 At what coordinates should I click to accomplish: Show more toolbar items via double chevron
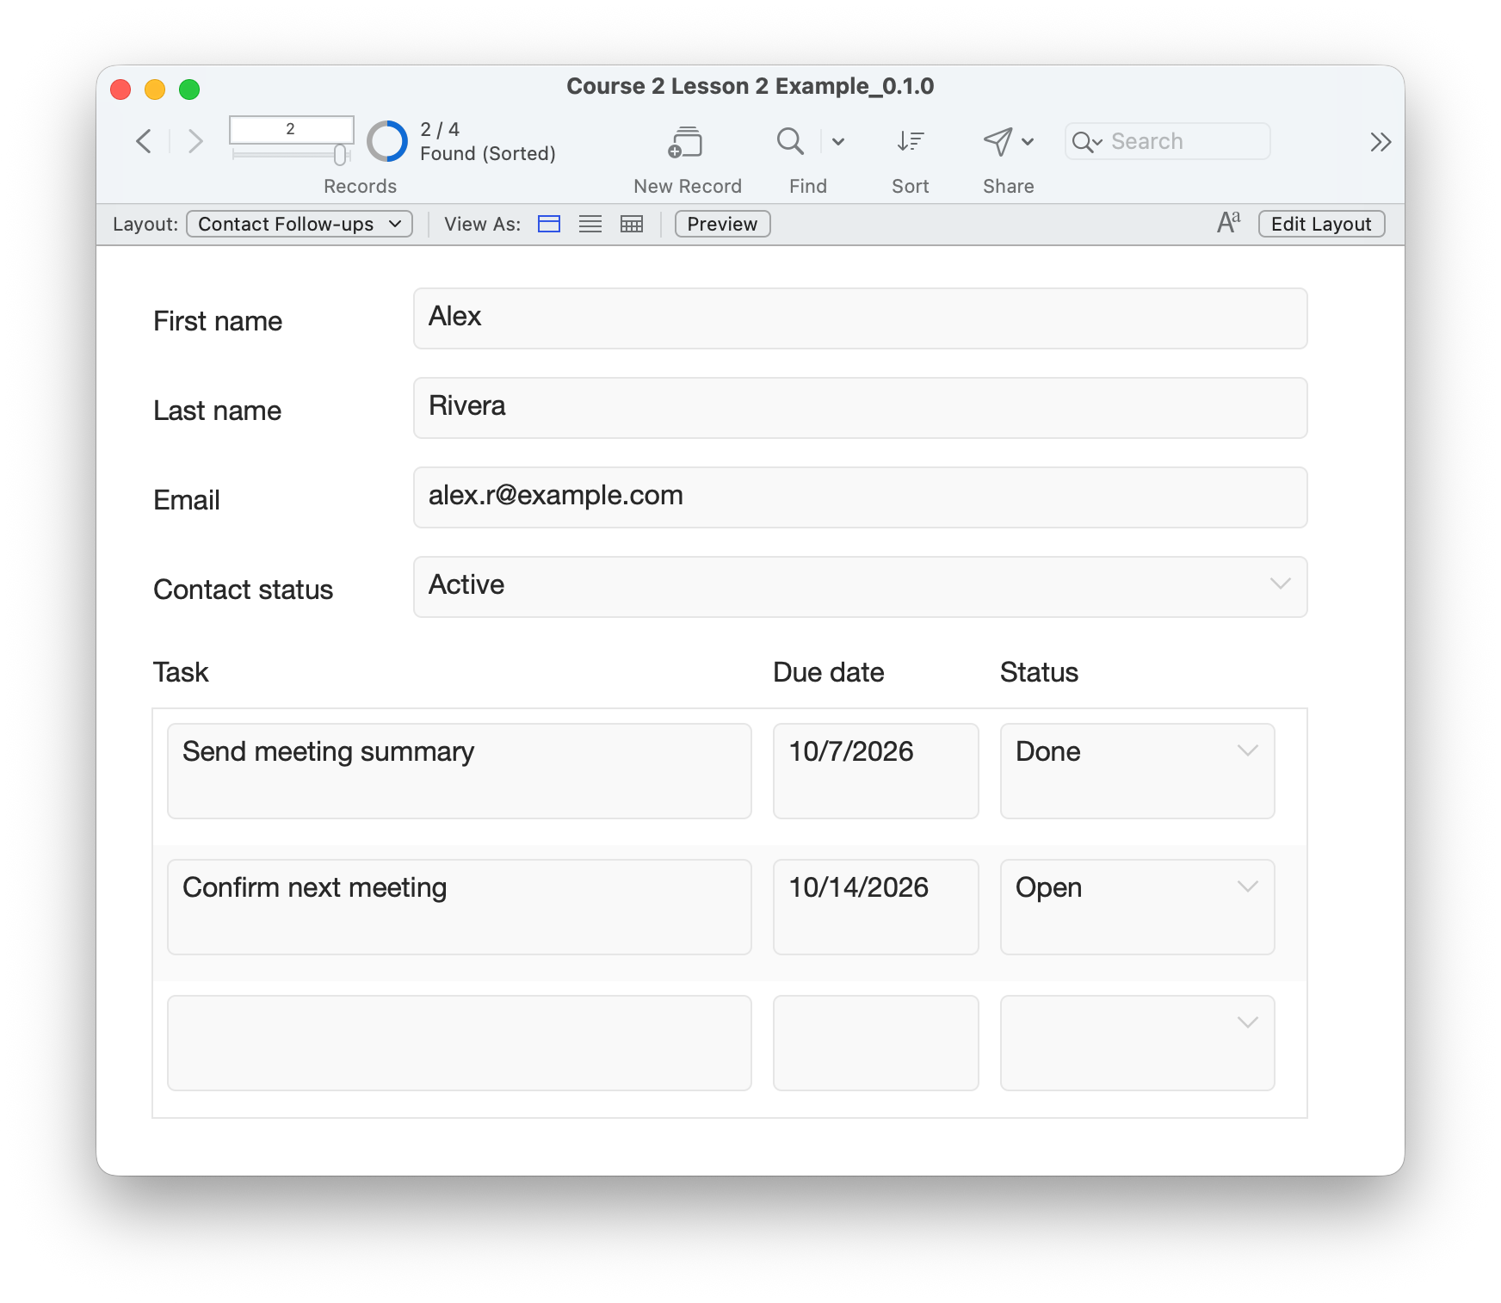pyautogui.click(x=1381, y=142)
